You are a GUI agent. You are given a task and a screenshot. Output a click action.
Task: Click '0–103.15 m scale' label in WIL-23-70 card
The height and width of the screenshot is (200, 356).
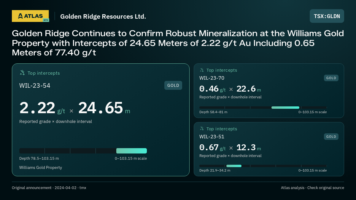(313, 112)
